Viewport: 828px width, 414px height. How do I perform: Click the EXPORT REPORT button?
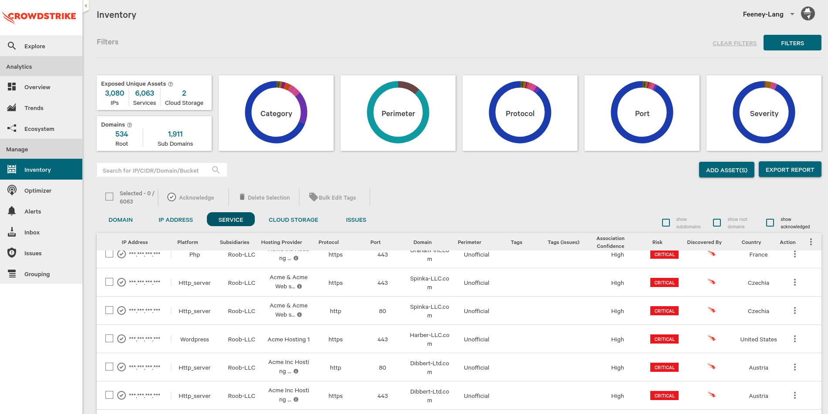click(790, 170)
